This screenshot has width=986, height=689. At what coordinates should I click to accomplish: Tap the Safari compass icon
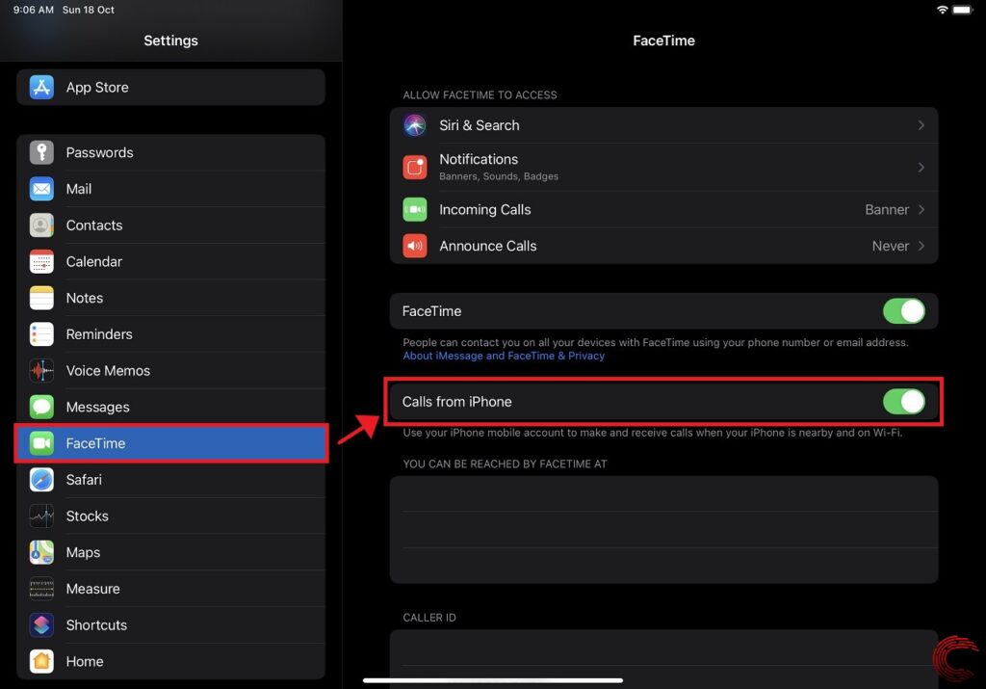click(x=41, y=480)
